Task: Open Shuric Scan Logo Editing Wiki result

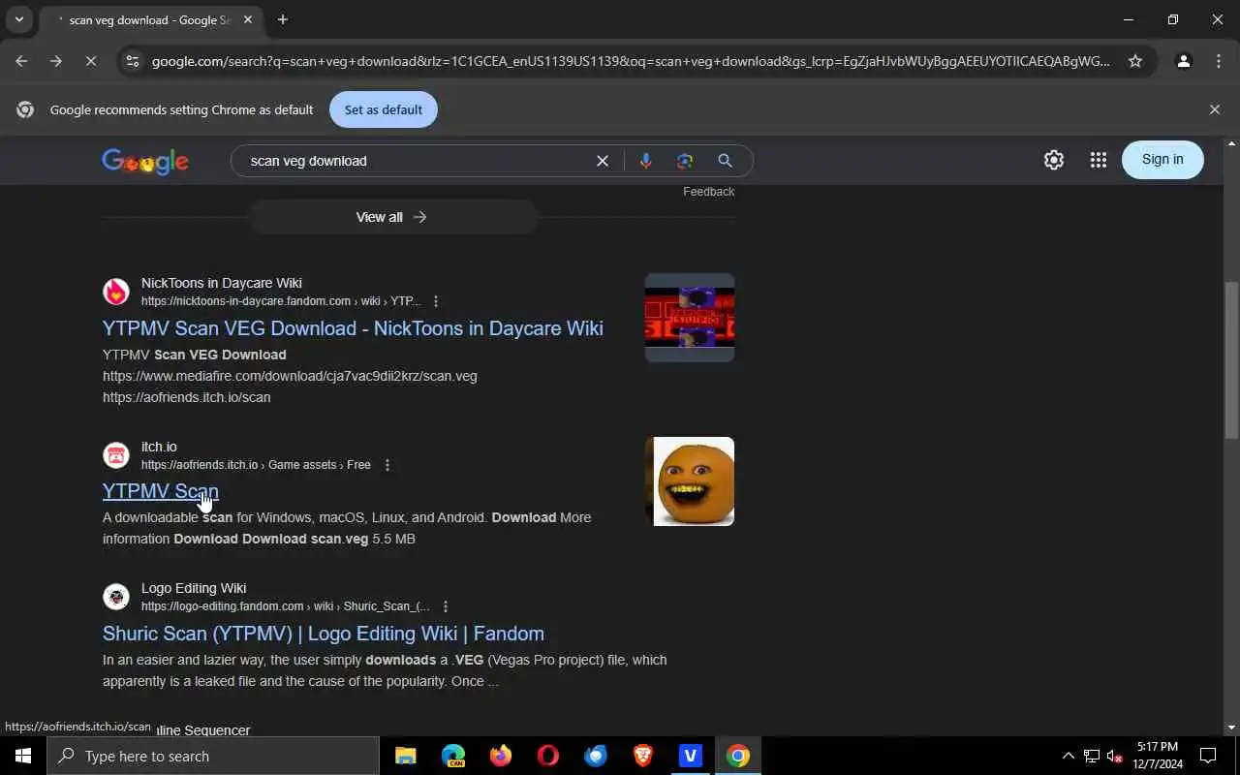Action: (324, 634)
